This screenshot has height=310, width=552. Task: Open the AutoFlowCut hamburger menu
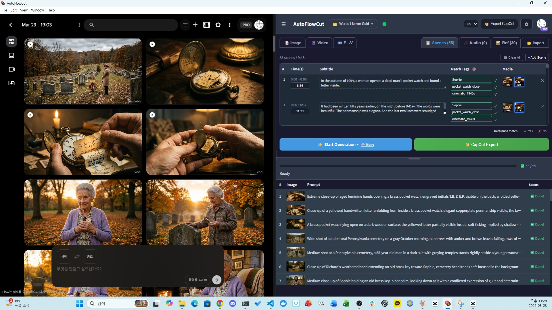pos(283,24)
